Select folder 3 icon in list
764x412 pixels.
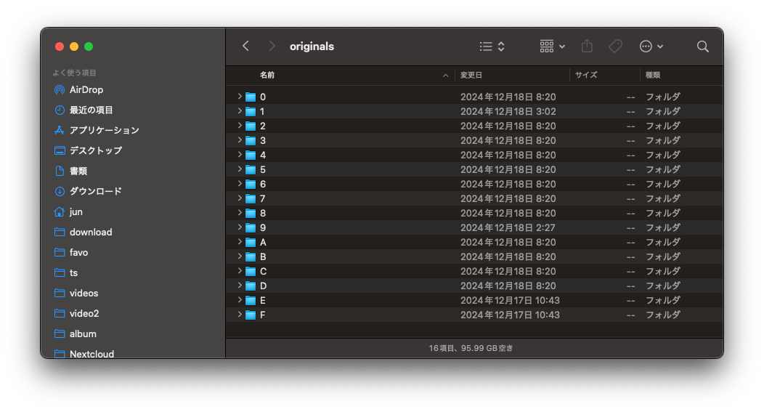251,141
